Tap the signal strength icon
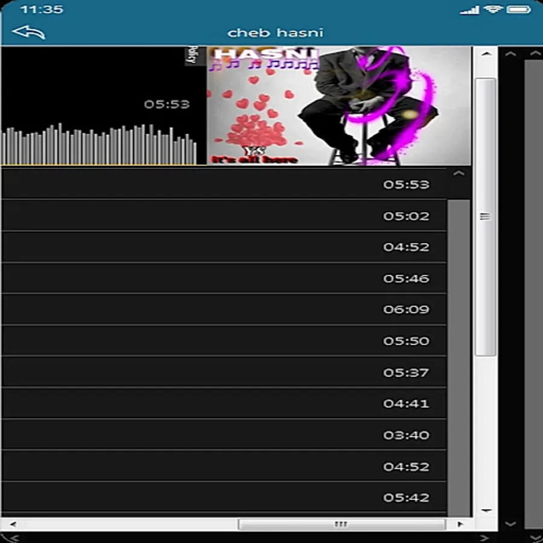Viewport: 543px width, 543px height. [469, 10]
